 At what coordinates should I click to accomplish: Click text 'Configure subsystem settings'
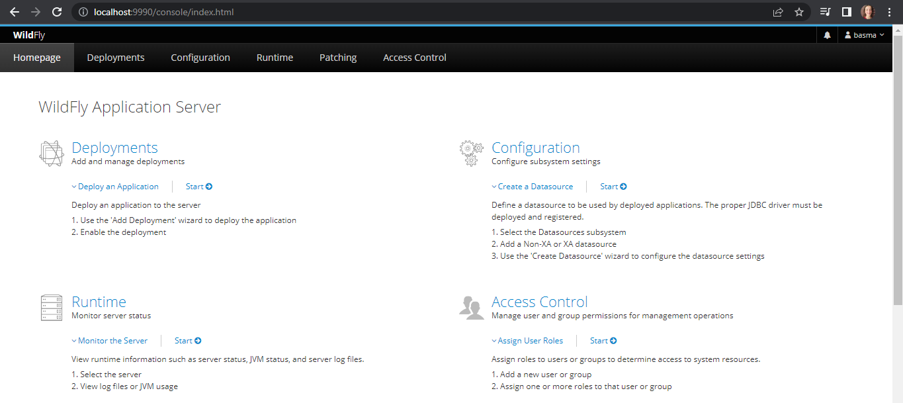pyautogui.click(x=546, y=161)
